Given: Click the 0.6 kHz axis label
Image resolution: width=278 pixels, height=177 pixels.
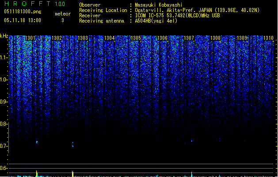Looking at the screenshot, I should (4, 168).
